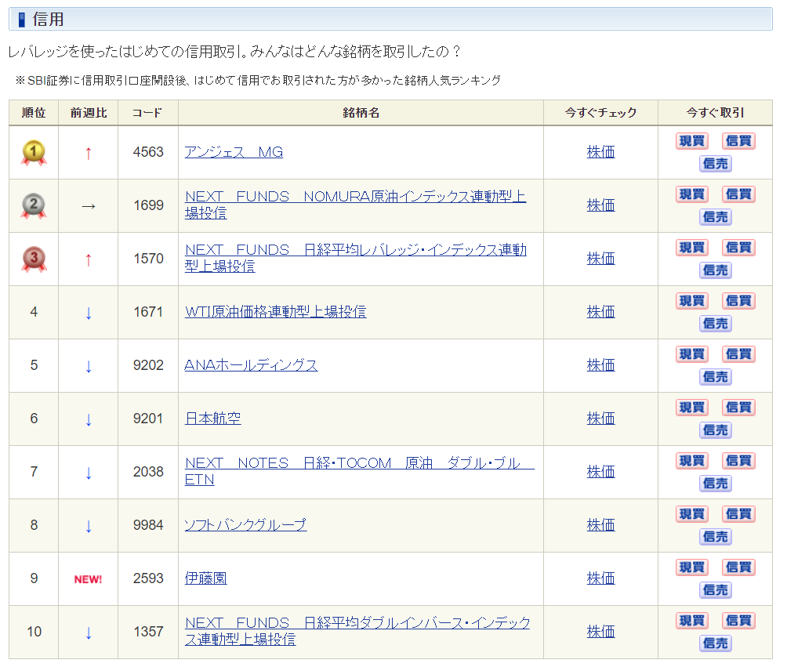This screenshot has height=667, width=787.
Task: Click 信買 button for アンジェス MG
Action: (738, 141)
